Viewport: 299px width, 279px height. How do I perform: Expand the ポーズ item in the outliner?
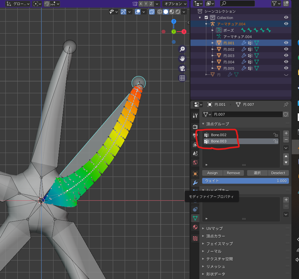click(x=212, y=30)
